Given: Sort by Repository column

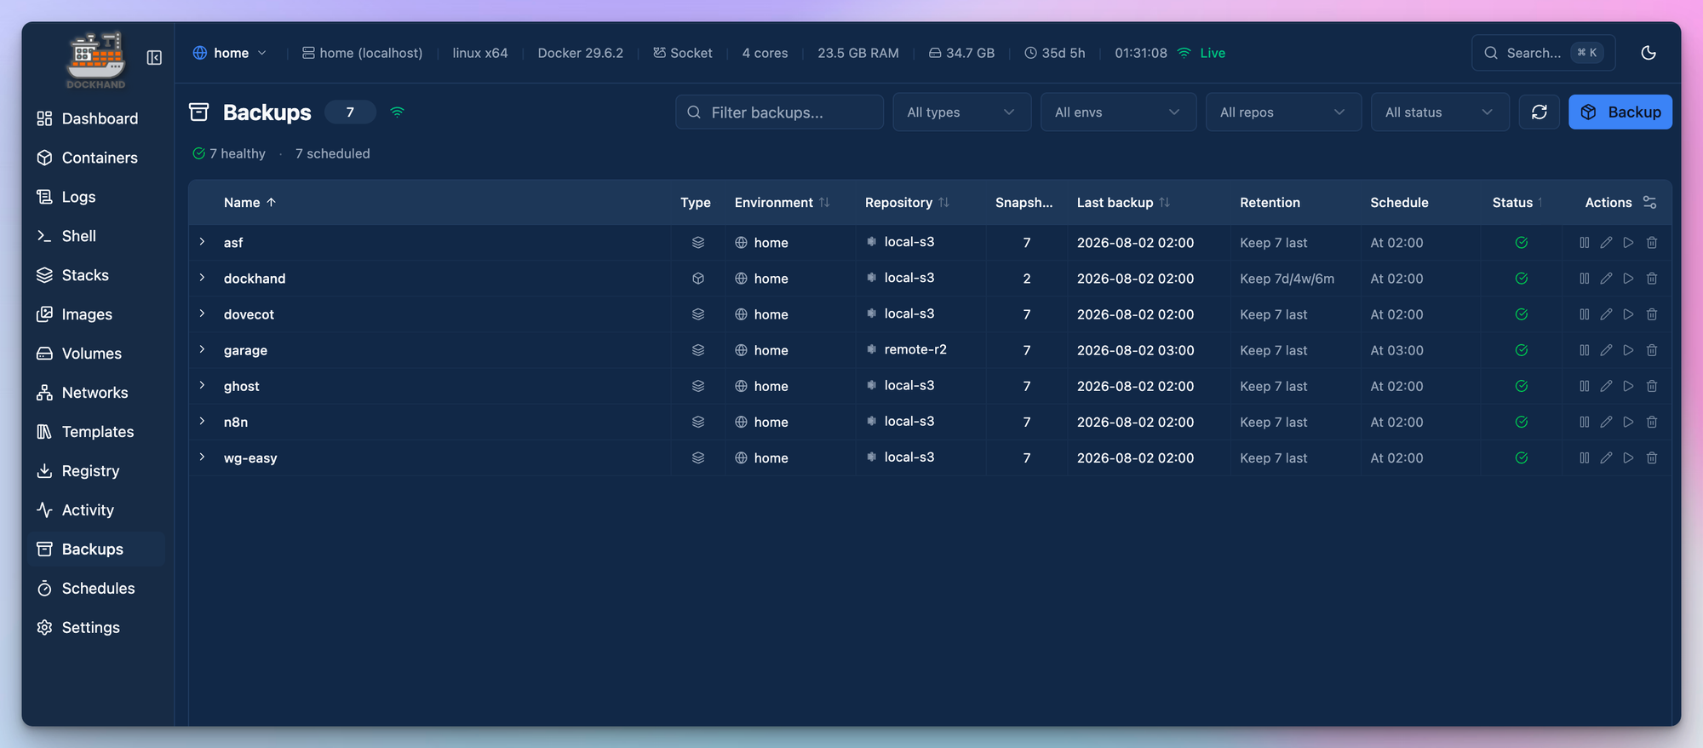Looking at the screenshot, I should tap(907, 202).
